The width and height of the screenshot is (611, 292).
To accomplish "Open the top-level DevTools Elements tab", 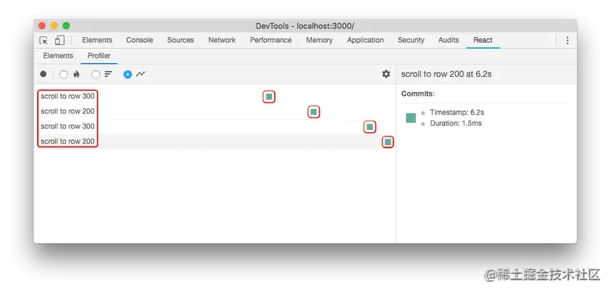I will pos(97,40).
